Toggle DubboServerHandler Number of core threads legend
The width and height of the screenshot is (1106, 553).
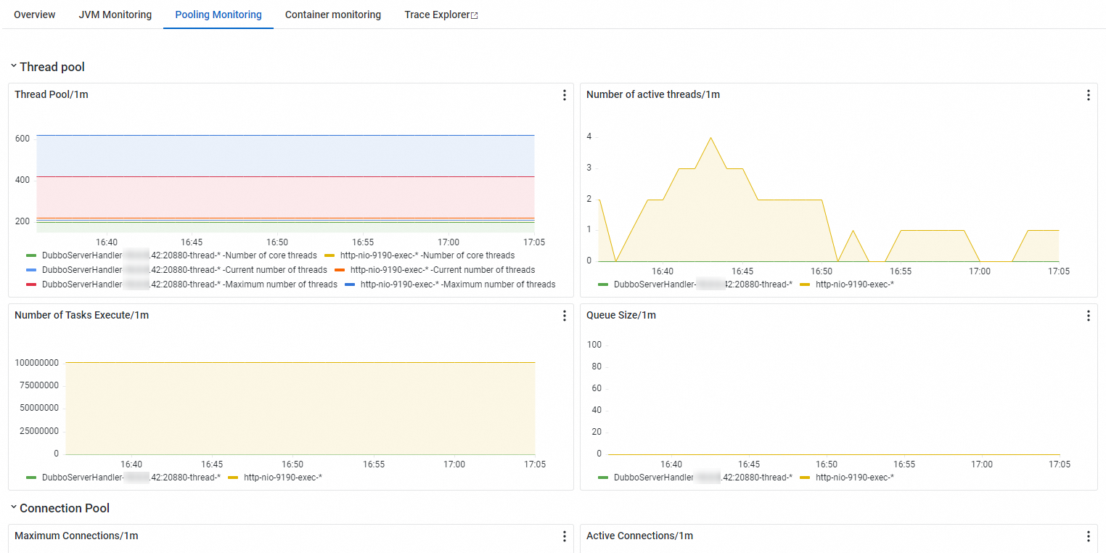pos(171,255)
